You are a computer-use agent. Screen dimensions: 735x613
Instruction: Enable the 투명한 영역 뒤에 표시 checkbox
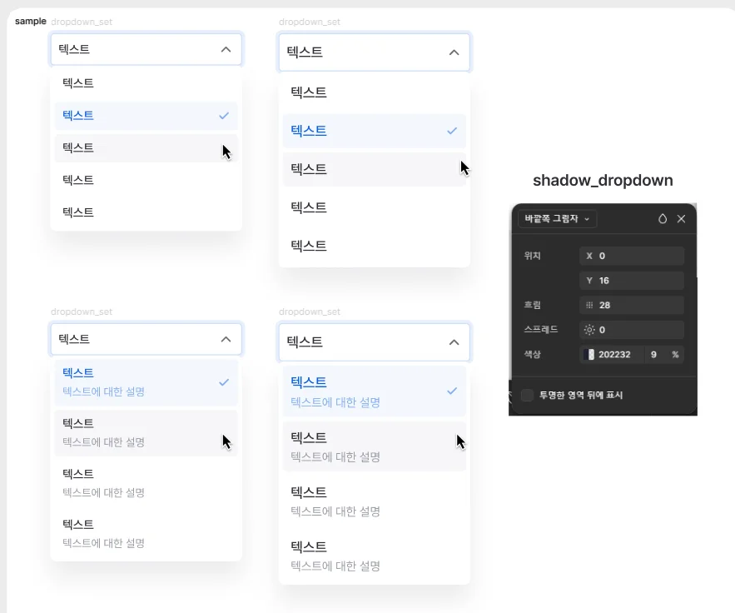pos(527,395)
